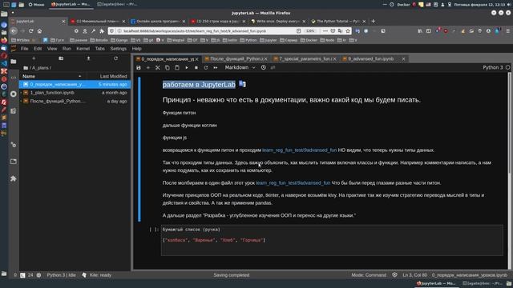This screenshot has height=288, width=513.
Task: Refresh the file list
Action: tap(115, 58)
